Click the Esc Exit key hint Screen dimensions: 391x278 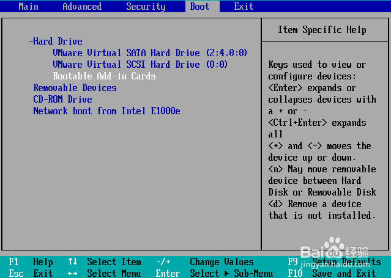[31, 273]
